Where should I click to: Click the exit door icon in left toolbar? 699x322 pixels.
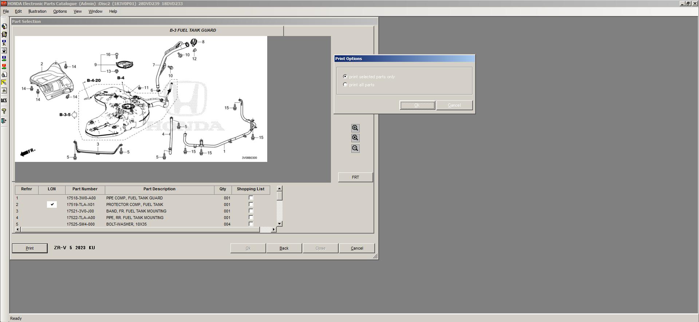4,121
